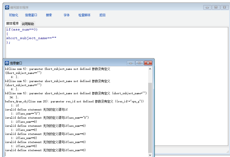This screenshot has width=230, height=157.
Task: Click the 返回 button
Action: click(102, 15)
